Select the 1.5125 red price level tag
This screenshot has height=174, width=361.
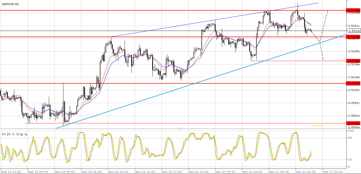pos(353,83)
